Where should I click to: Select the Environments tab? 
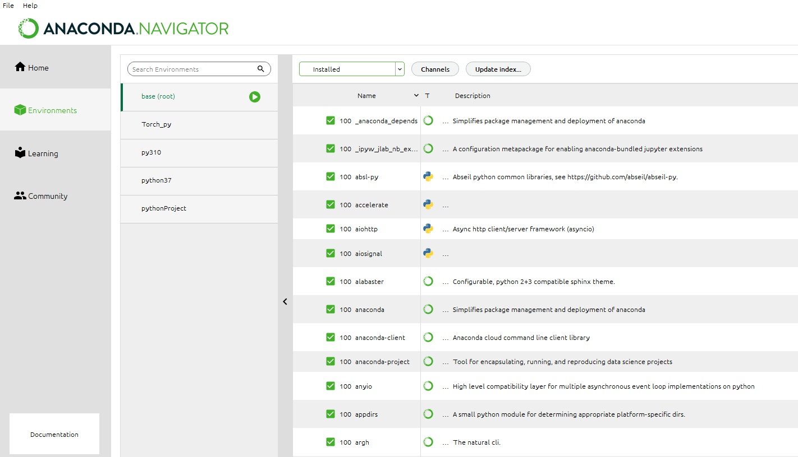[56, 110]
